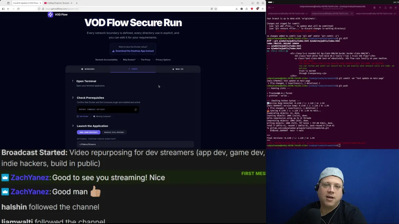The image size is (399, 224).
Task: Click the Check Prerequisites heading
Action: point(90,98)
